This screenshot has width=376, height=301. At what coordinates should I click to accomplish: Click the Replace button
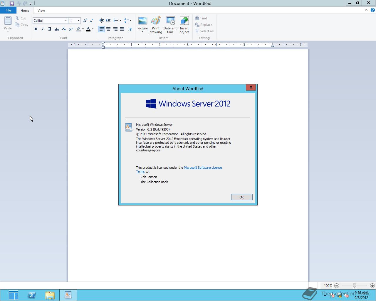[x=203, y=25]
